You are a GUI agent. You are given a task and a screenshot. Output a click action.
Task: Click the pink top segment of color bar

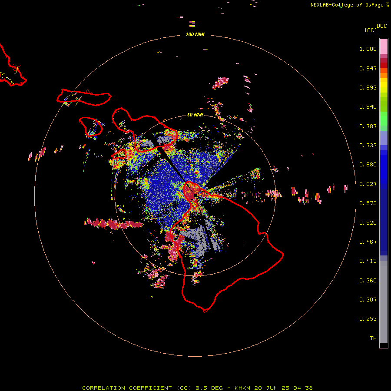coord(384,46)
